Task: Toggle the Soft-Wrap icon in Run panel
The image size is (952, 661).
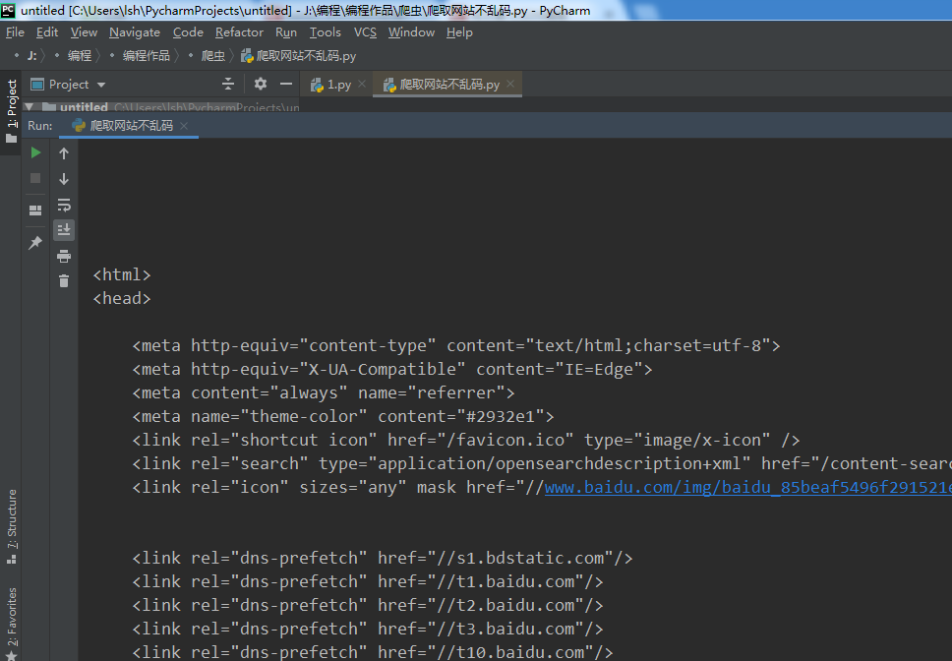Action: pos(64,205)
